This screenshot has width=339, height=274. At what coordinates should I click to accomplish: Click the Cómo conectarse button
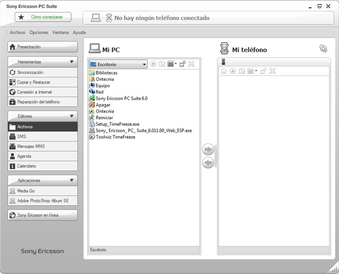coord(43,17)
